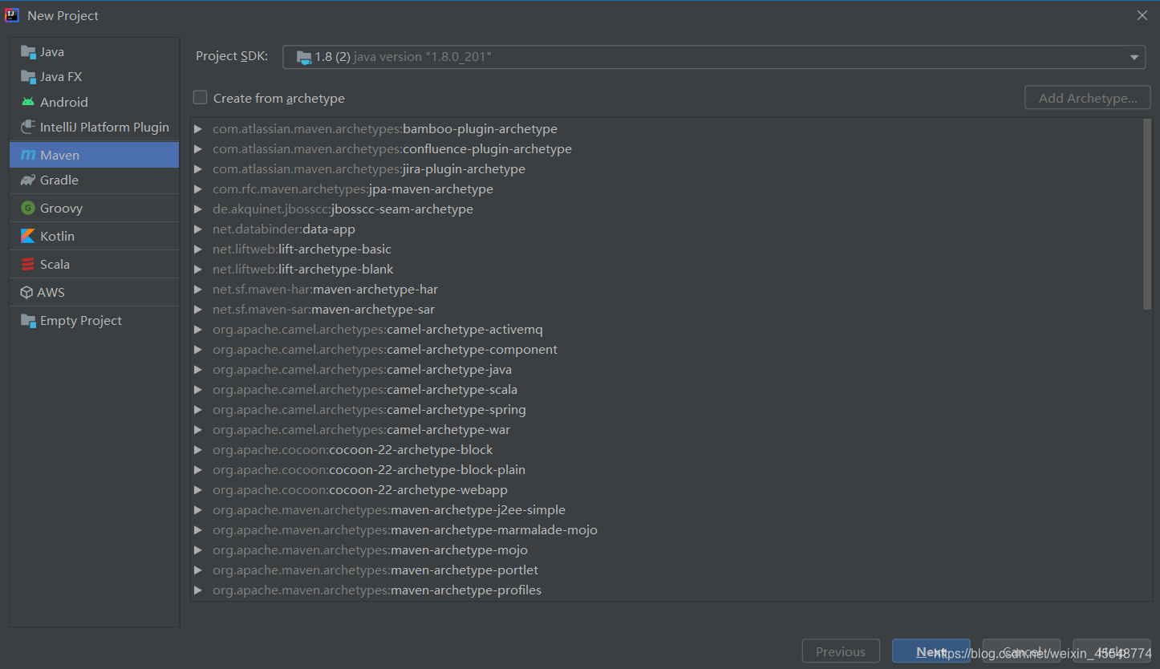
Task: Click the Java project type icon
Action: [x=28, y=52]
